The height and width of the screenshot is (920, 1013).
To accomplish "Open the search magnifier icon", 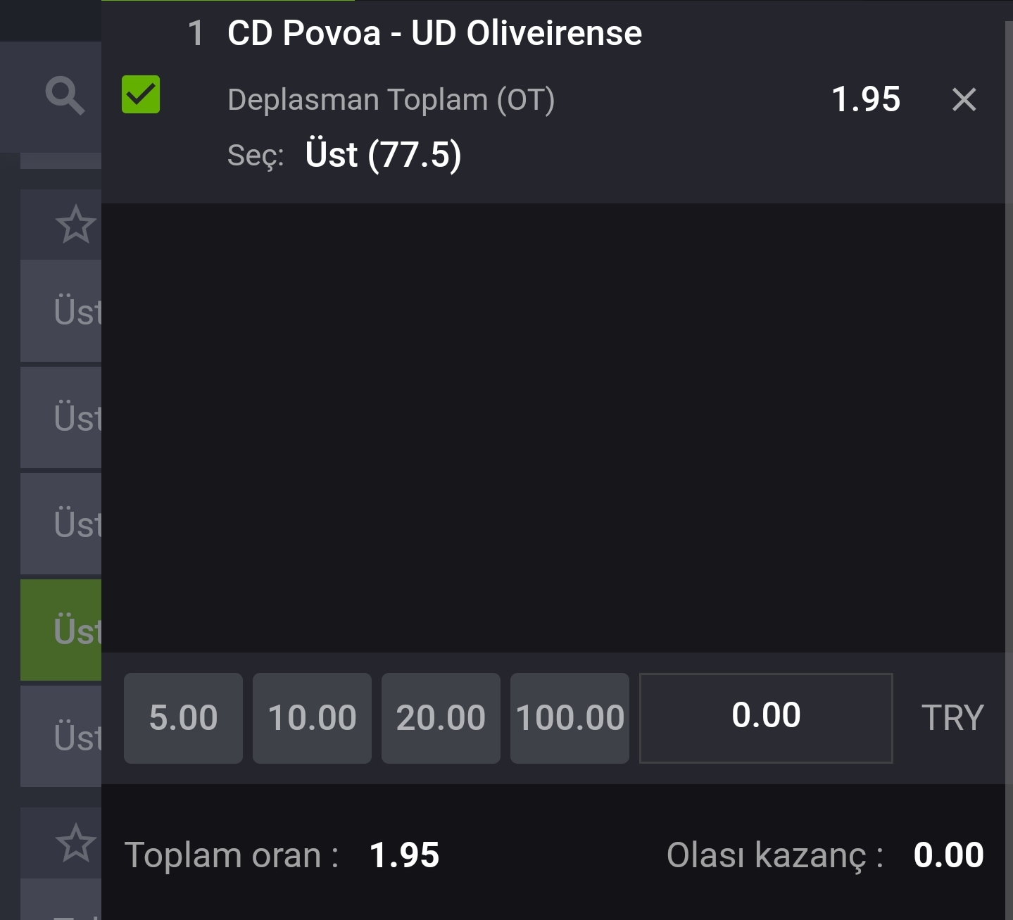I will (65, 96).
